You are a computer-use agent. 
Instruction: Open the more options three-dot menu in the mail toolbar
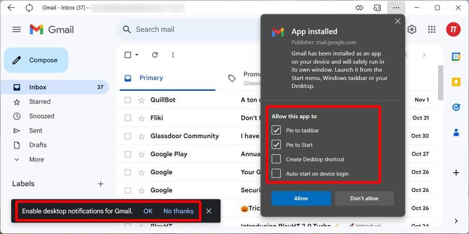pyautogui.click(x=173, y=55)
